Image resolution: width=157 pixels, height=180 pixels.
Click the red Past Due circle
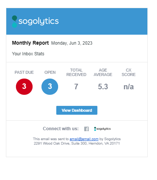(24, 87)
